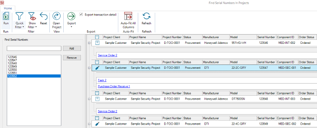317x128 pixels.
Task: Click the Refresh icon
Action: coord(146,16)
